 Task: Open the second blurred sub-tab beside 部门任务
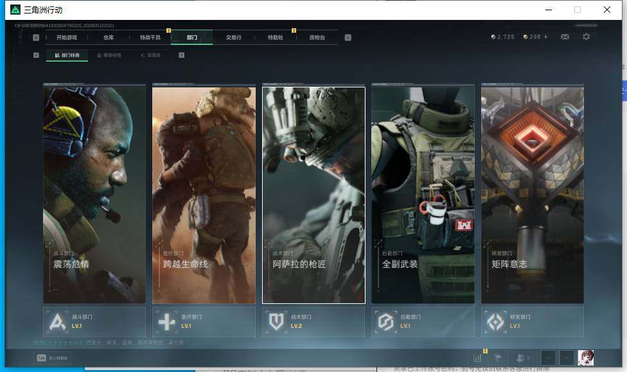[109, 55]
